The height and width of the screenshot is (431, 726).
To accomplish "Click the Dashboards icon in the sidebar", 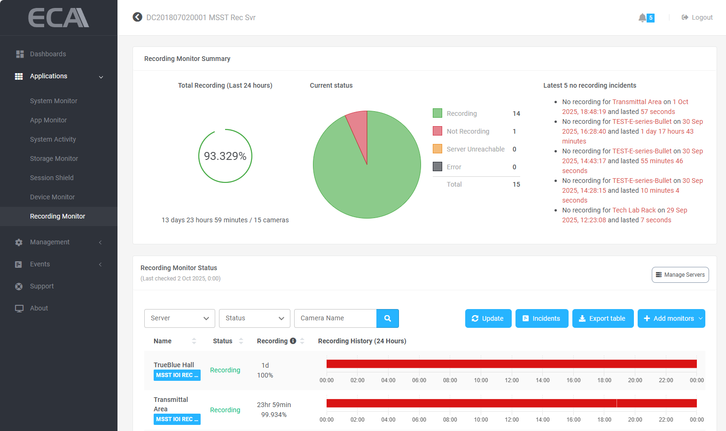I will [x=20, y=54].
